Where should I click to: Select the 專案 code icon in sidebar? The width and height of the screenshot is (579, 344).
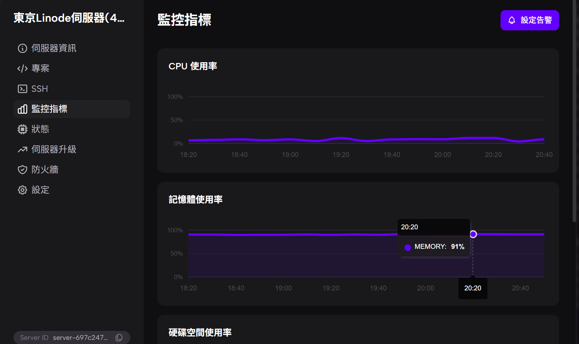22,68
